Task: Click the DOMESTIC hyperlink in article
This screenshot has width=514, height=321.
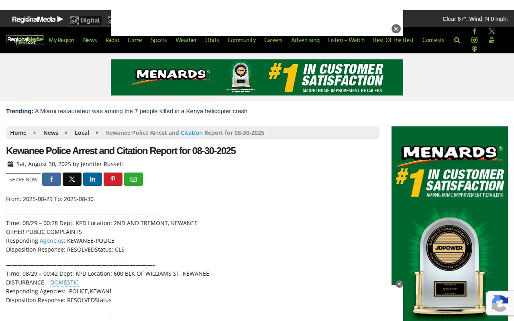Action: (x=64, y=282)
